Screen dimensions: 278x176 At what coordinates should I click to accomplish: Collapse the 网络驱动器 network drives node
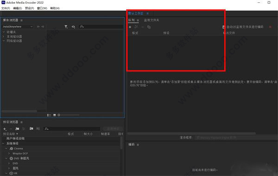[4, 41]
